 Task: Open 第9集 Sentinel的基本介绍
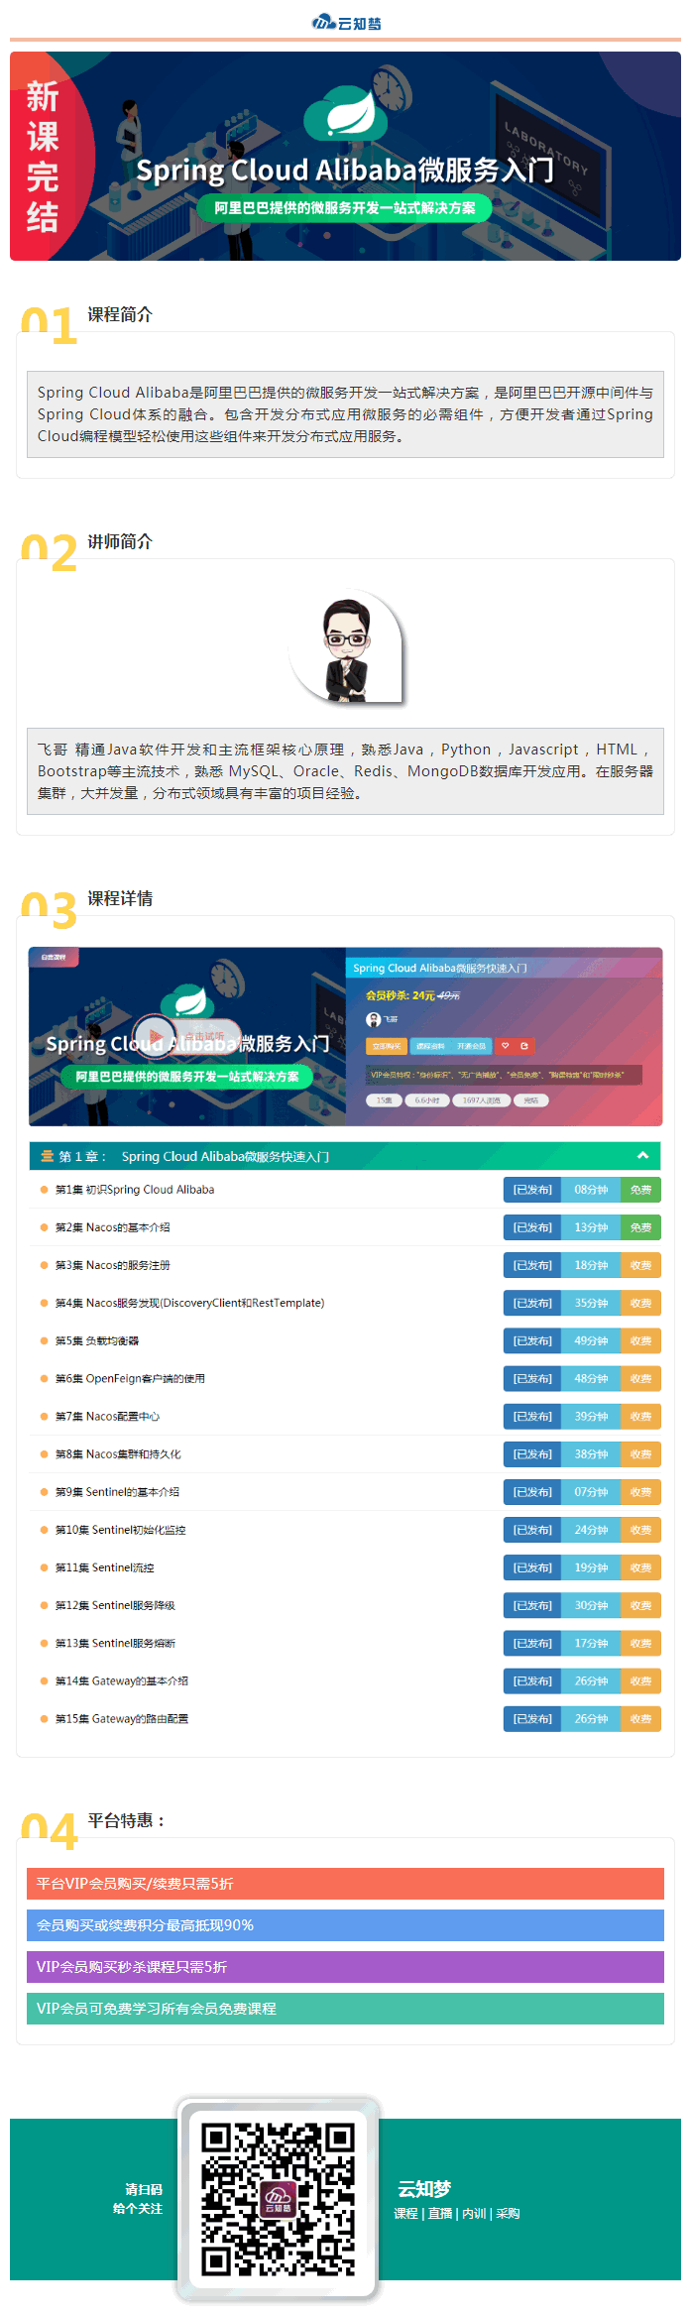(117, 1492)
